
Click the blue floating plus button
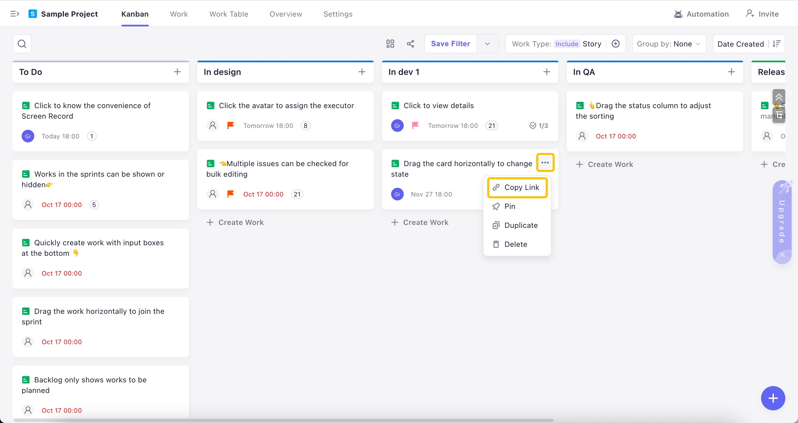coord(773,398)
